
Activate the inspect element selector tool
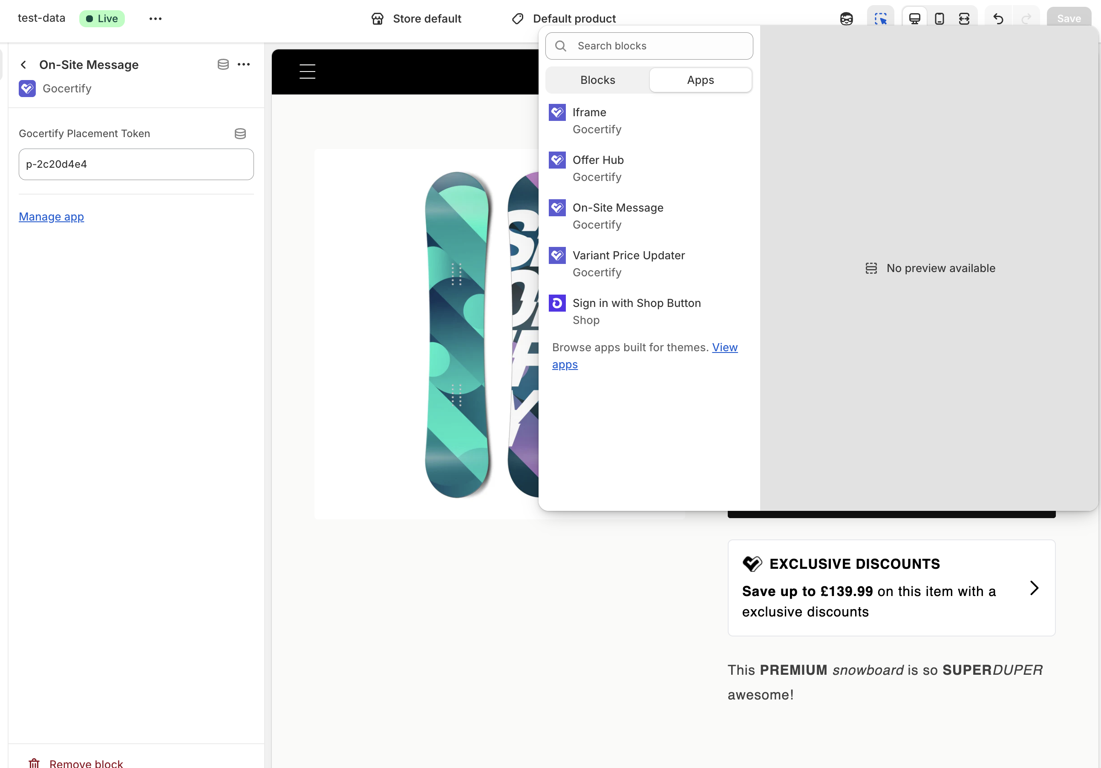(880, 18)
